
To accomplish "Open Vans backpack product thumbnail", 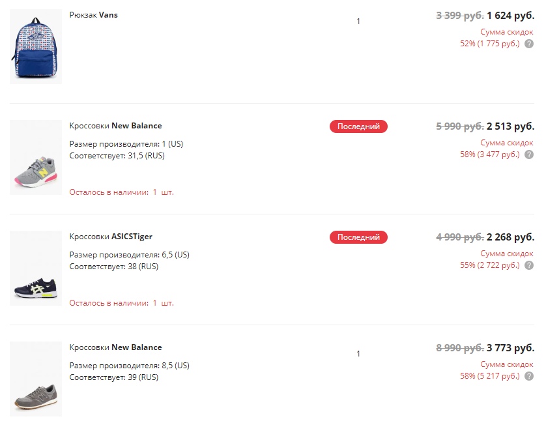I will tap(36, 47).
